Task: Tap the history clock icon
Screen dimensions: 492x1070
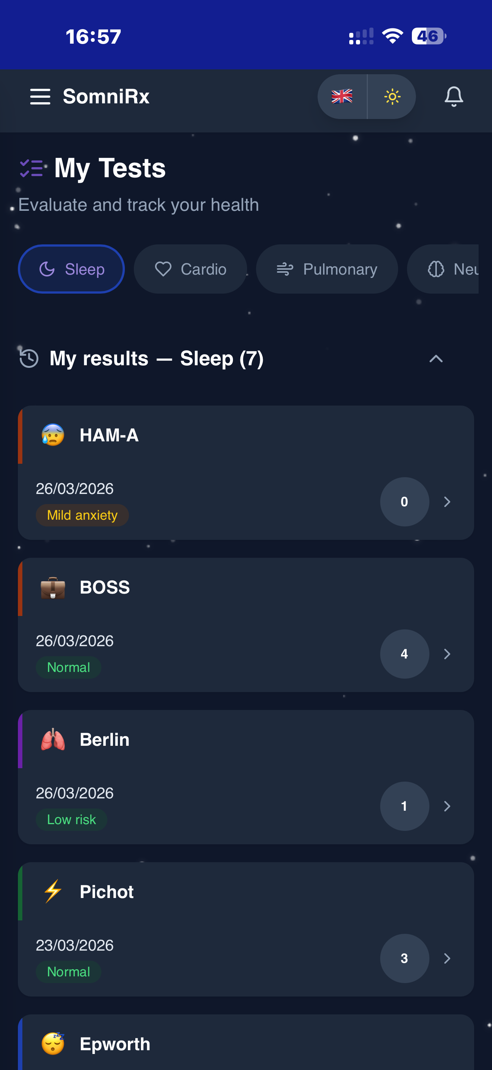Action: coord(29,358)
